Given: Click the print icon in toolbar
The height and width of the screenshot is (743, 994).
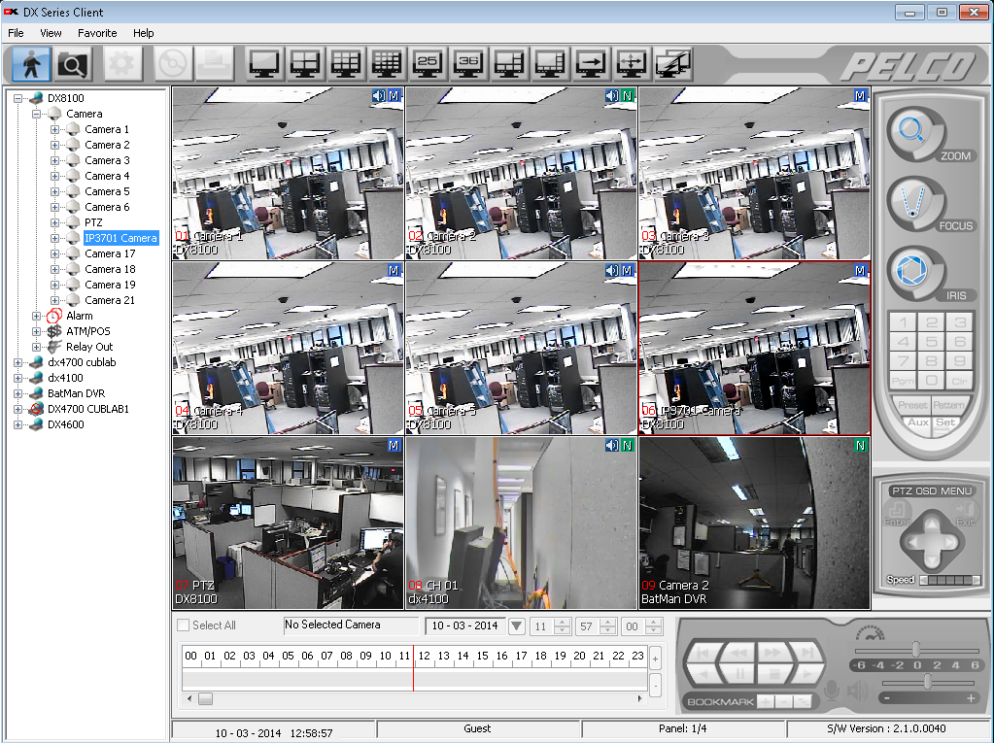Looking at the screenshot, I should click(215, 64).
